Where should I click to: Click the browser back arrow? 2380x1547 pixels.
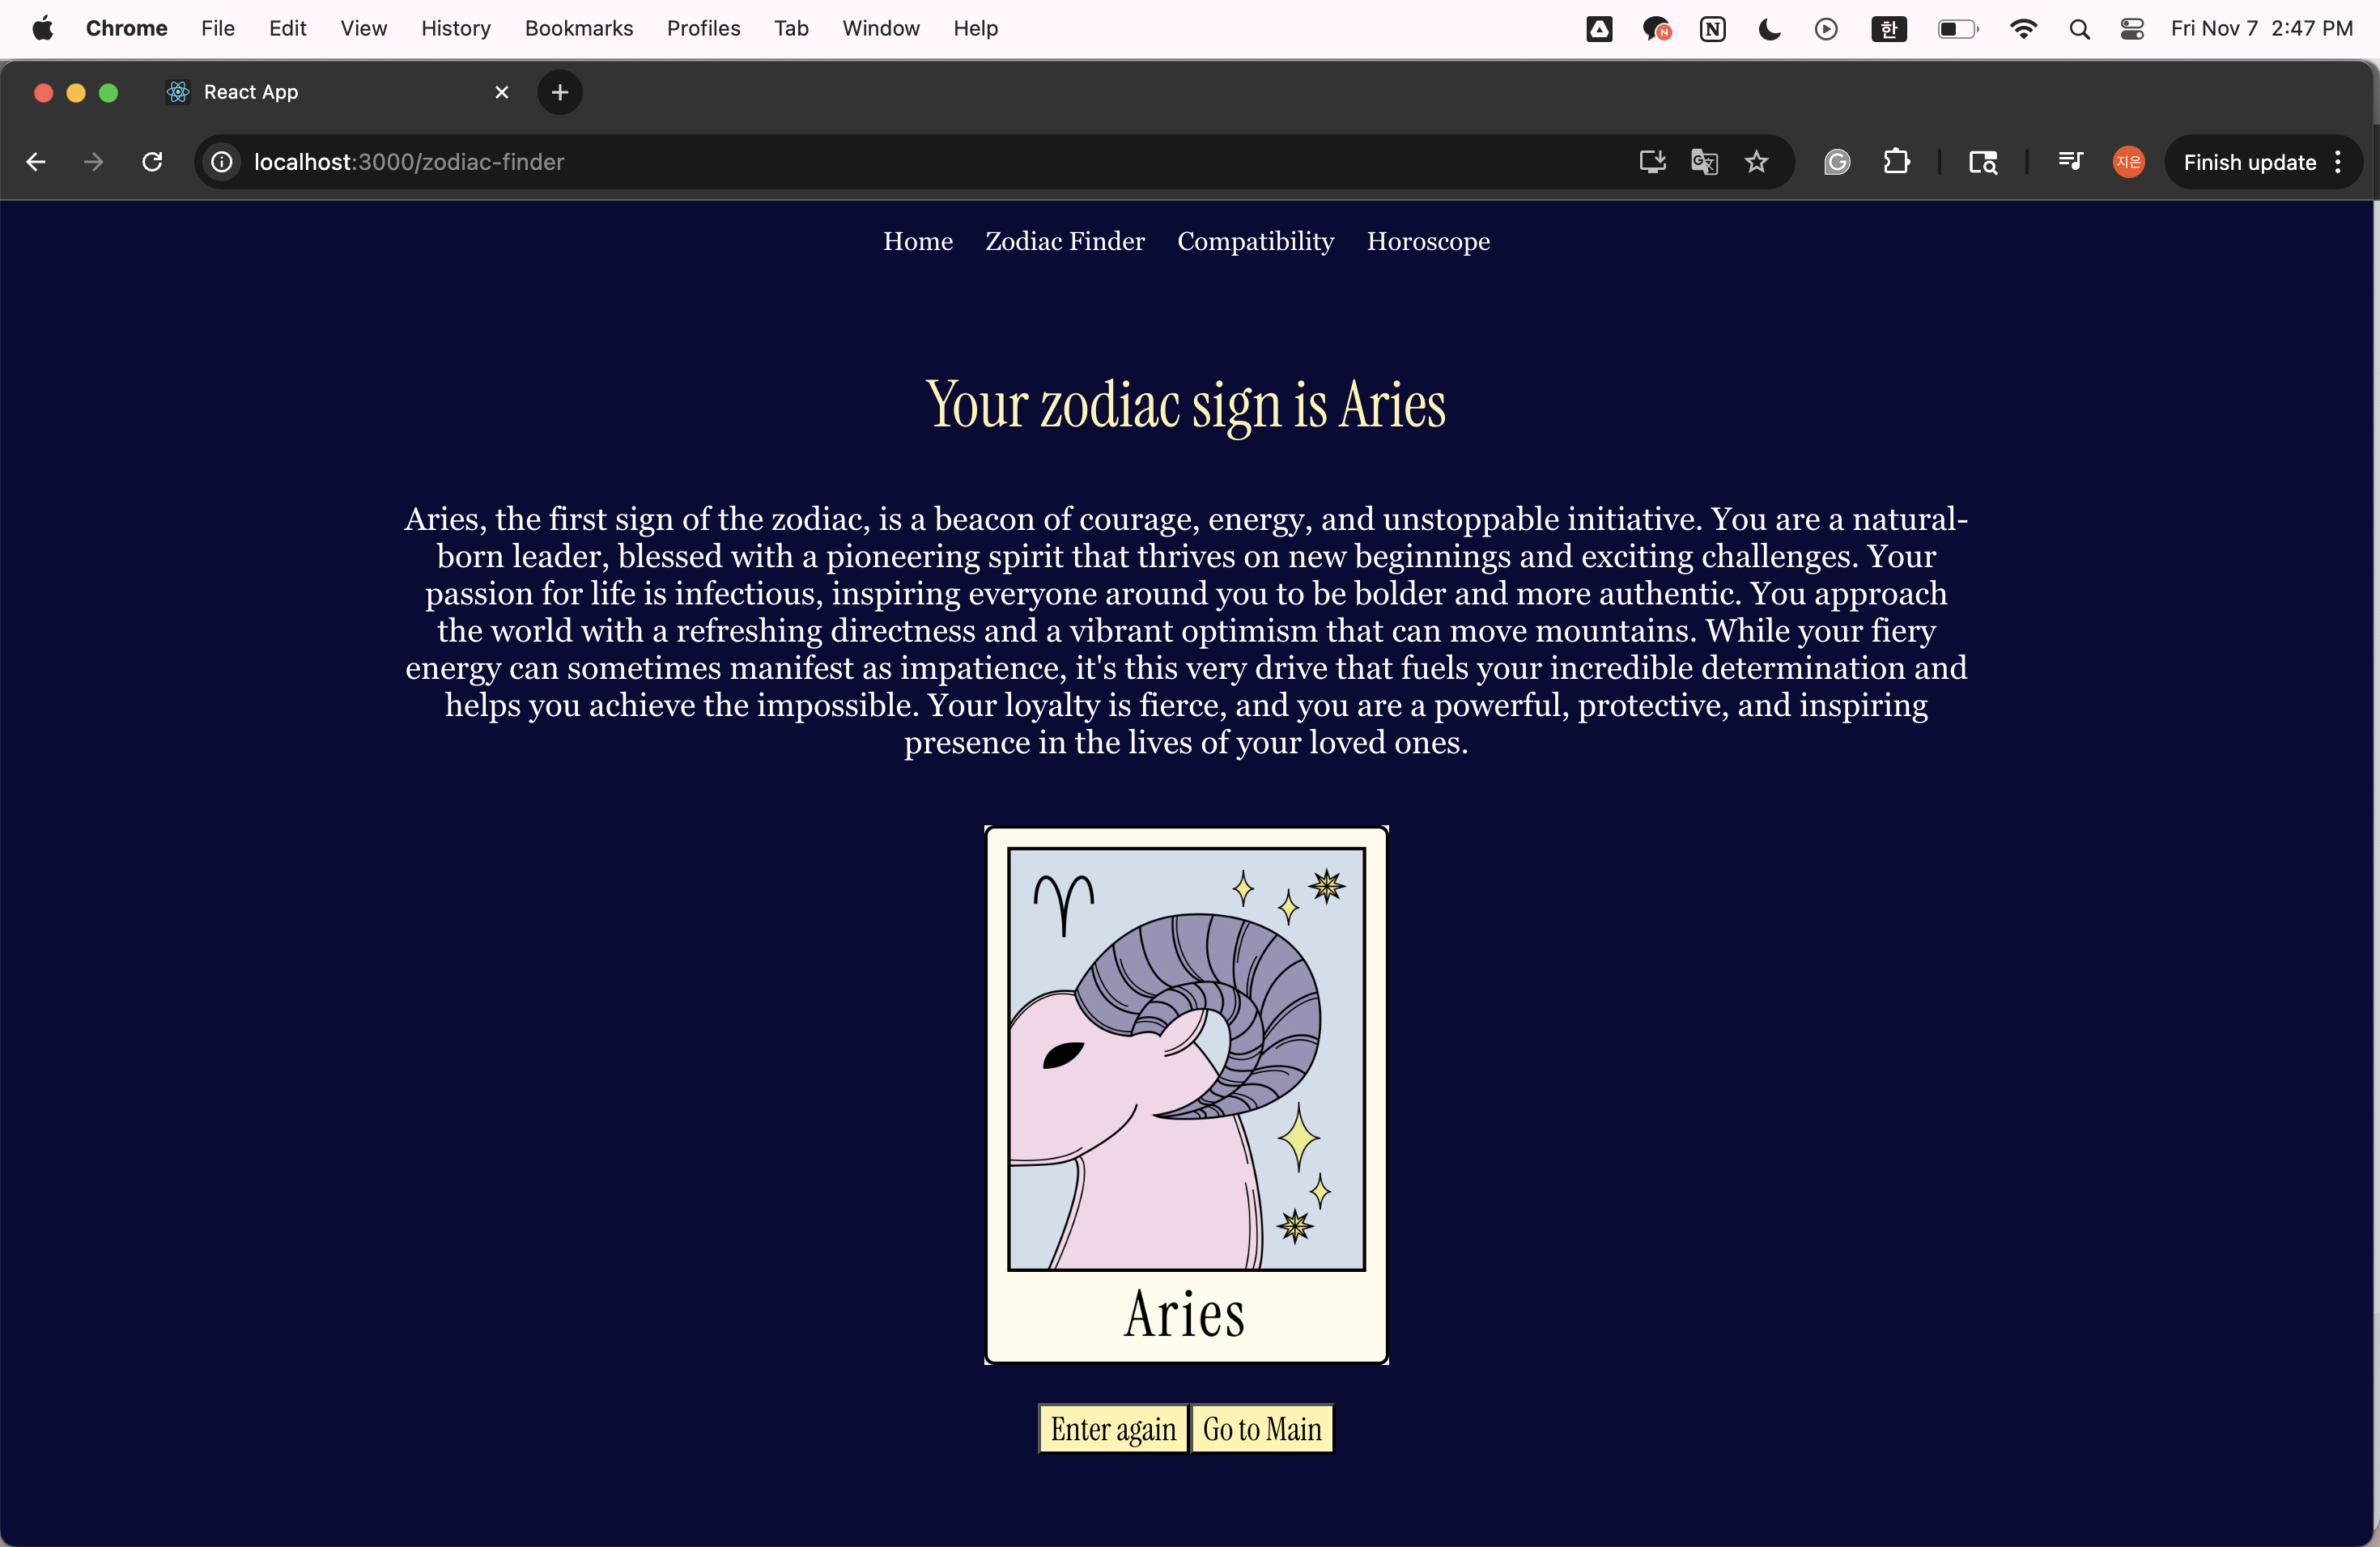tap(36, 162)
